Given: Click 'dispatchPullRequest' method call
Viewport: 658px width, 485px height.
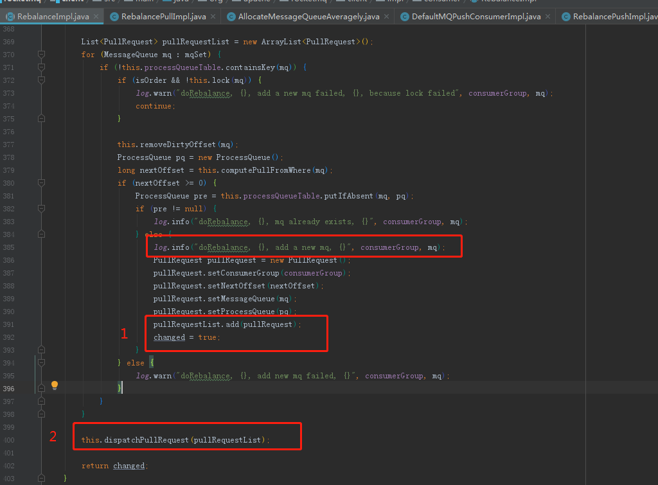Looking at the screenshot, I should (146, 439).
